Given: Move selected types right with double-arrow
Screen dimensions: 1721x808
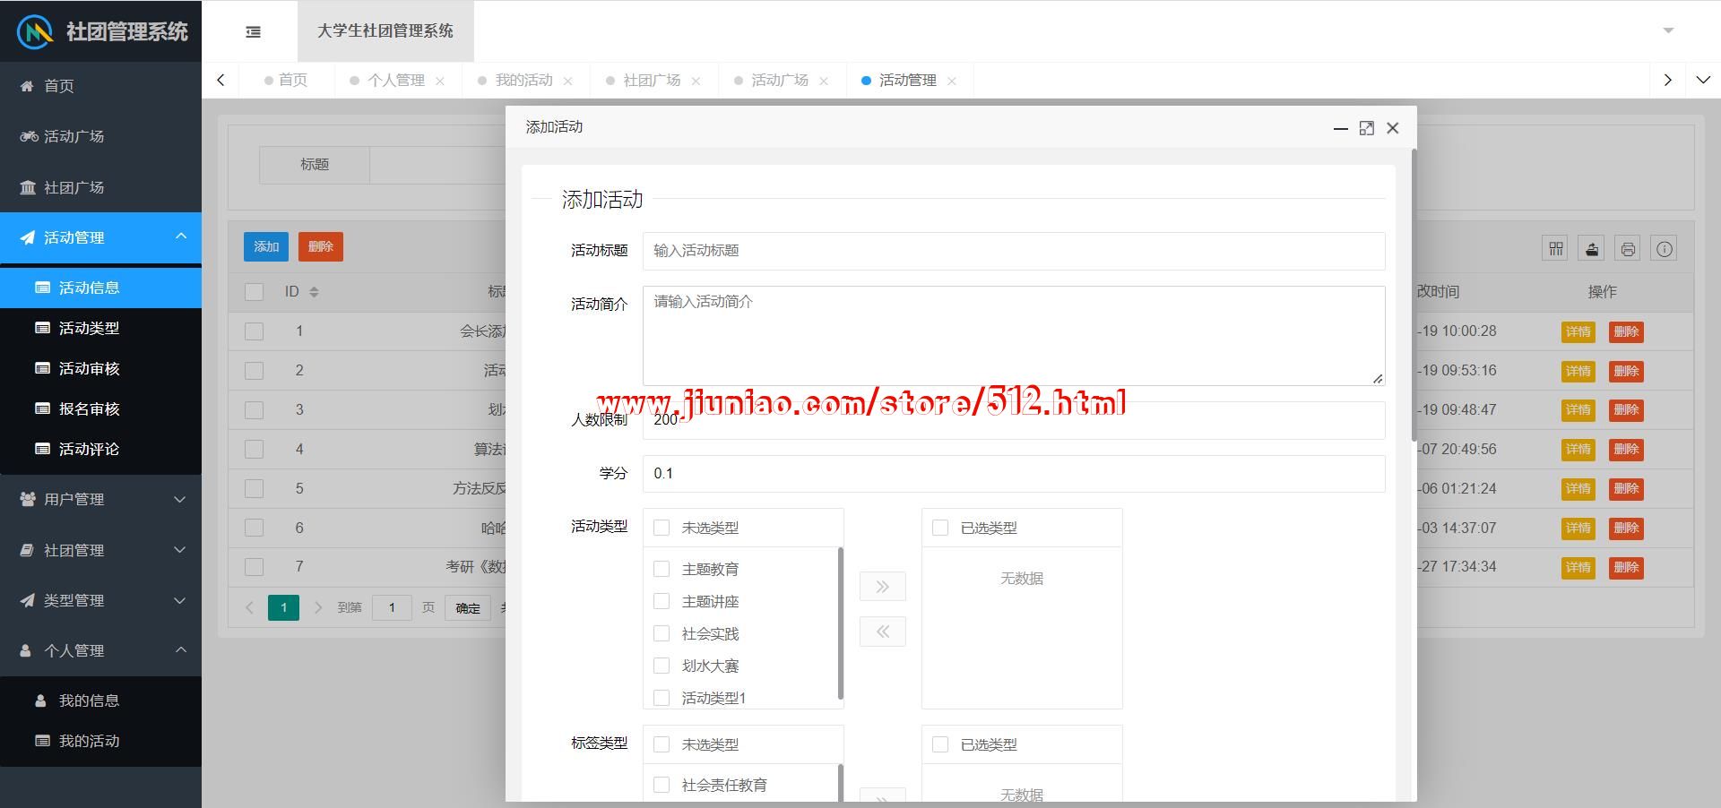Looking at the screenshot, I should coord(882,587).
